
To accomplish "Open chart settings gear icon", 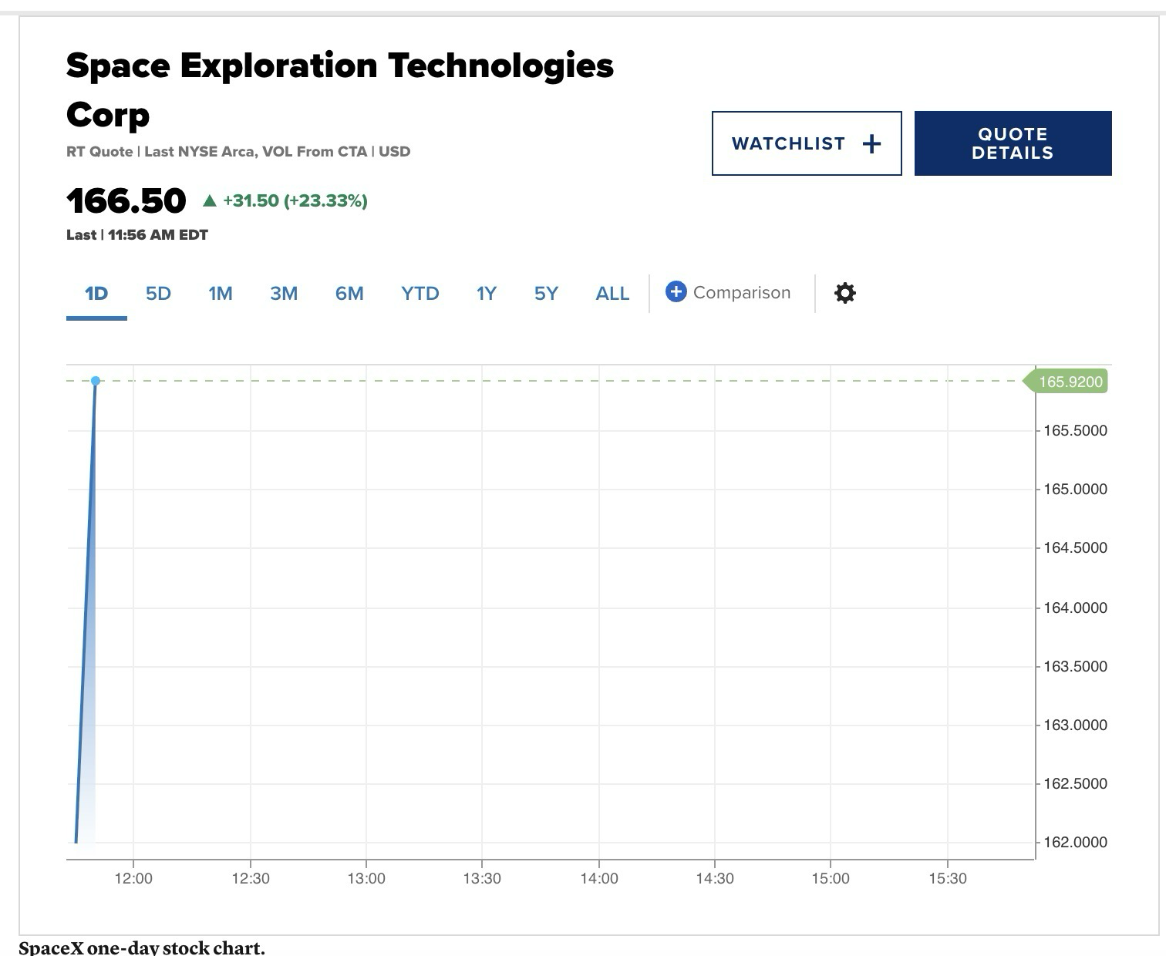I will [x=845, y=293].
